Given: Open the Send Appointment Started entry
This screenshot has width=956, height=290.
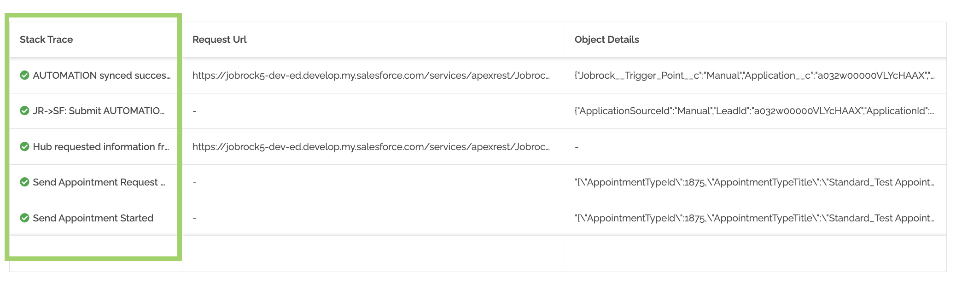Looking at the screenshot, I should point(93,218).
